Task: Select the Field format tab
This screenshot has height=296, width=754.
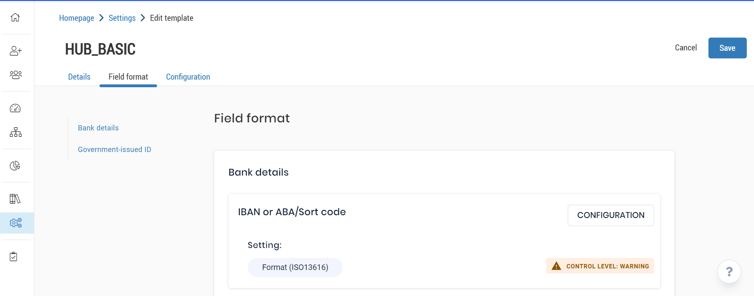Action: tap(128, 77)
